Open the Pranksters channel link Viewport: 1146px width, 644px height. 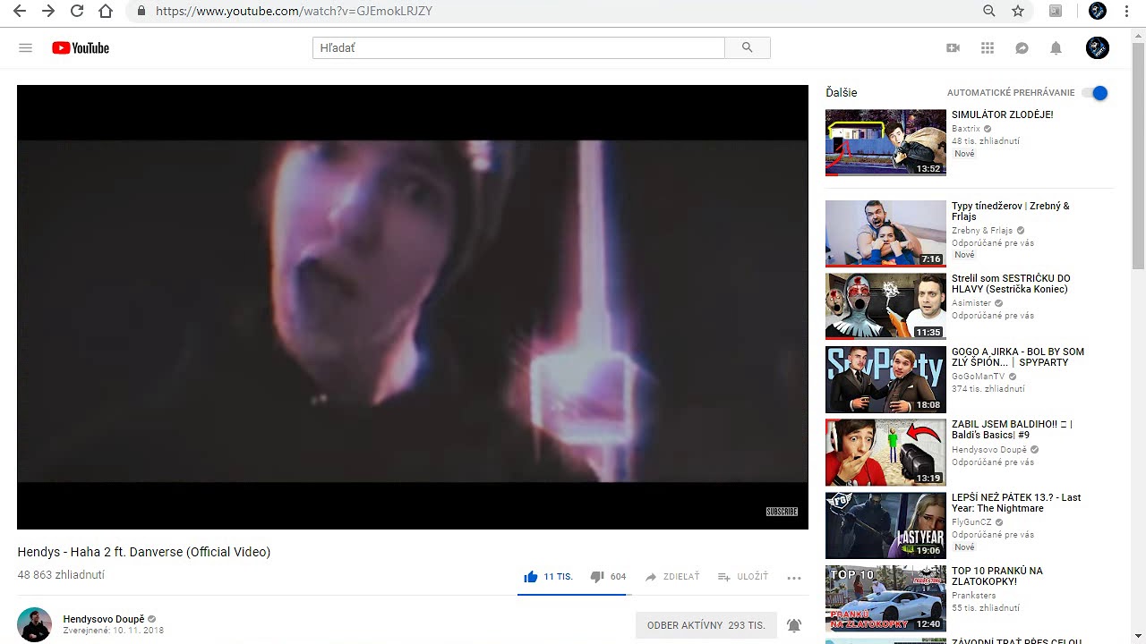pyautogui.click(x=973, y=596)
